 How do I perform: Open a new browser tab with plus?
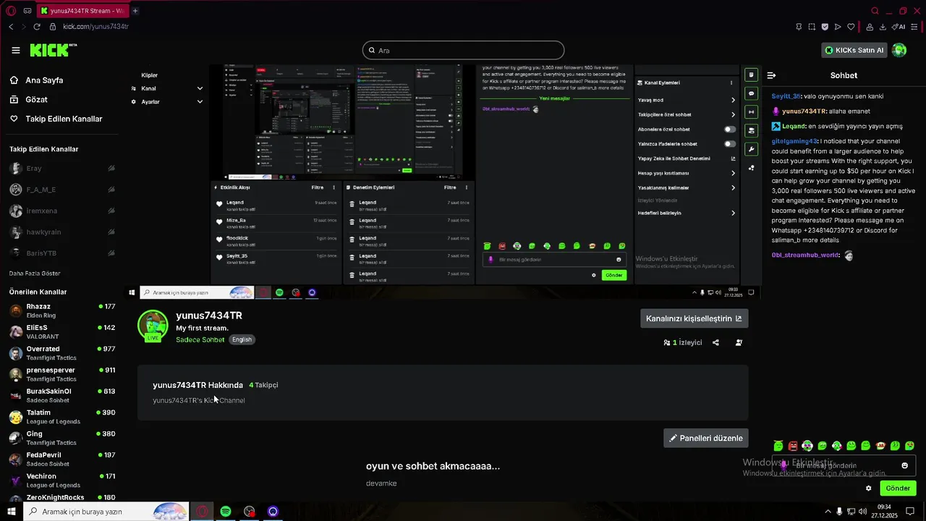pyautogui.click(x=135, y=11)
